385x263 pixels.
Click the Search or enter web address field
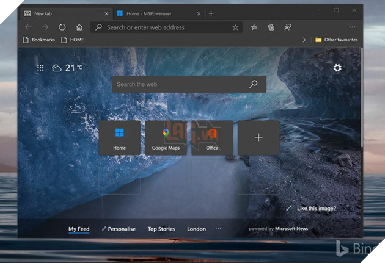pos(166,27)
